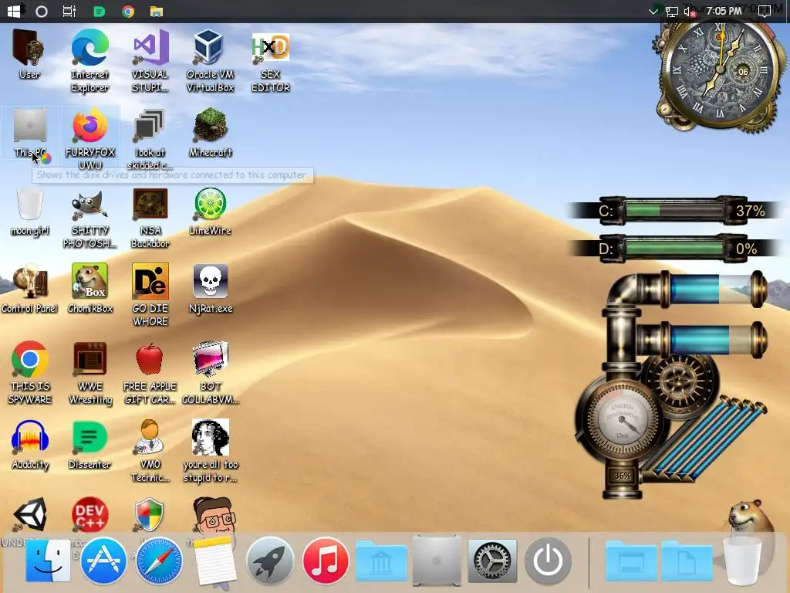Click the steampunk pressure gauge dial

coord(623,420)
